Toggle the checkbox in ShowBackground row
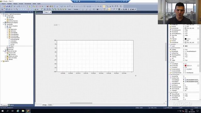Viewport: 201px width, 113px height. click(x=184, y=30)
